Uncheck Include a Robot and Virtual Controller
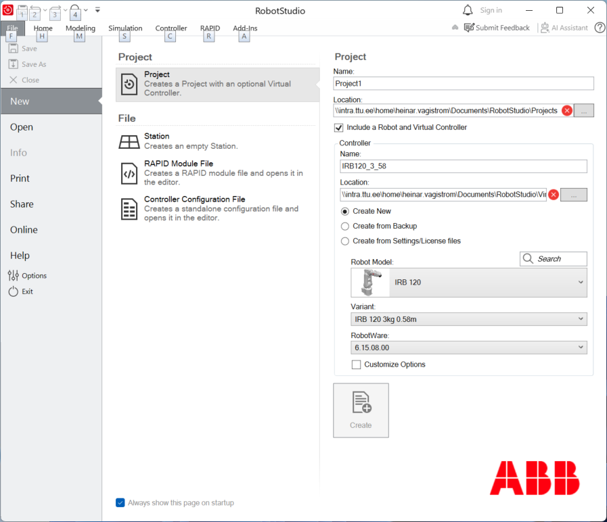The width and height of the screenshot is (607, 522). [339, 127]
